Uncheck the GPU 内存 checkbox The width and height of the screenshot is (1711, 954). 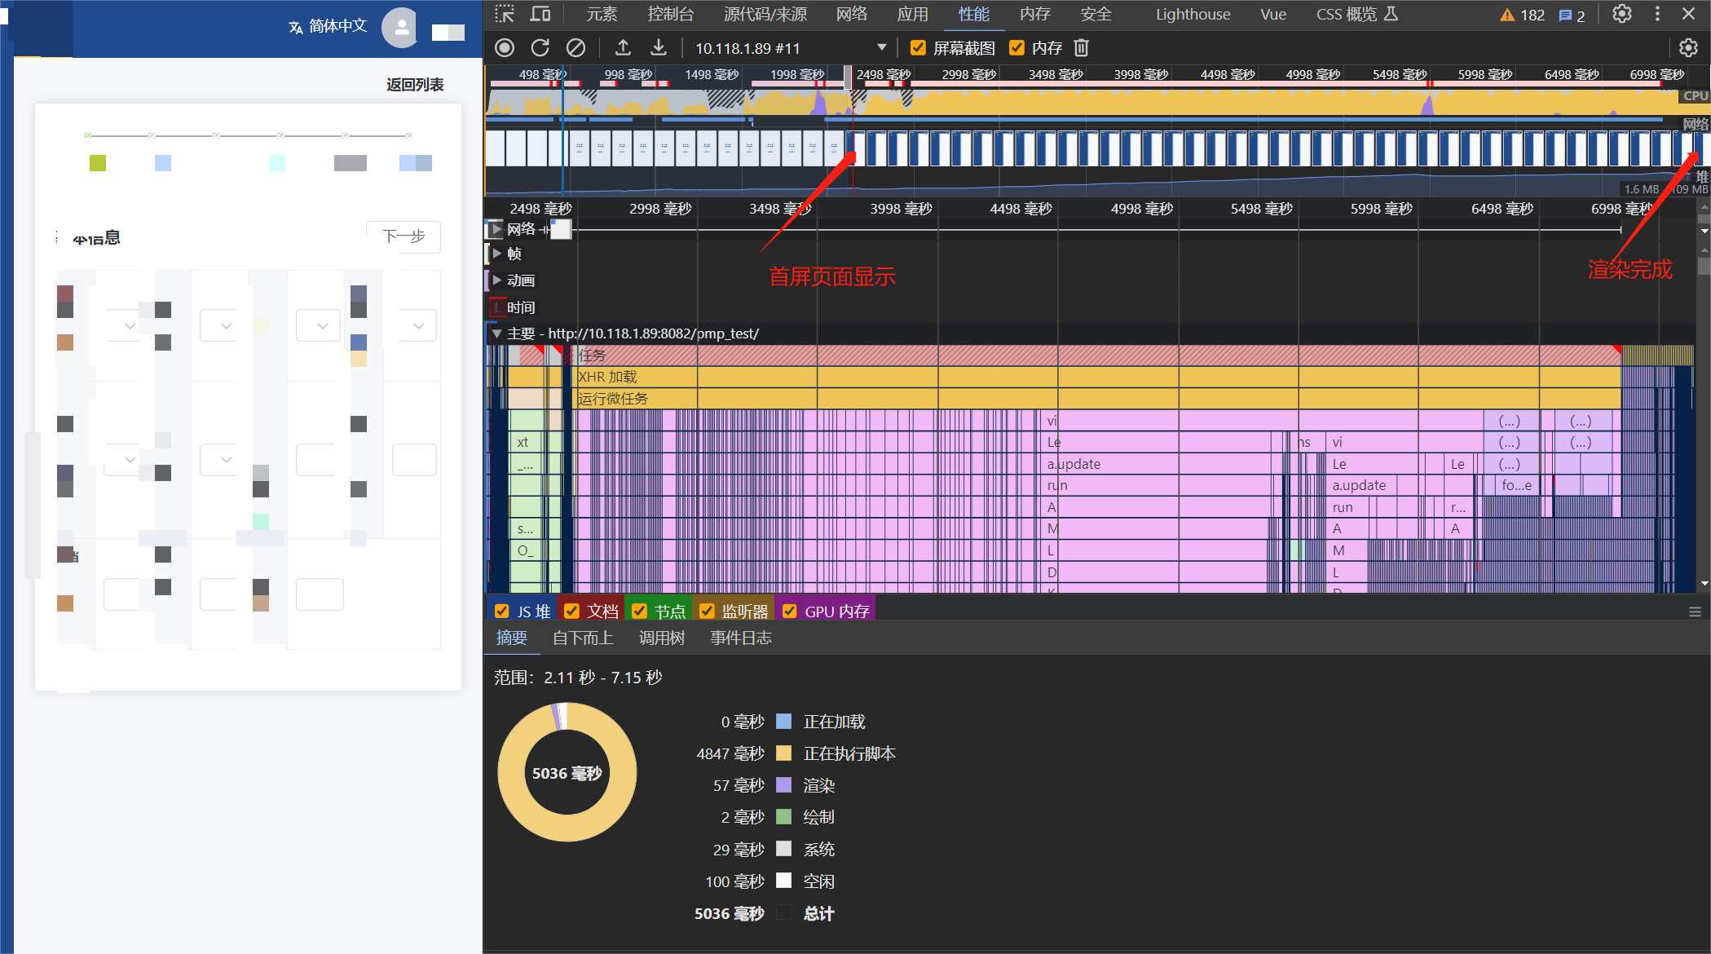tap(790, 612)
